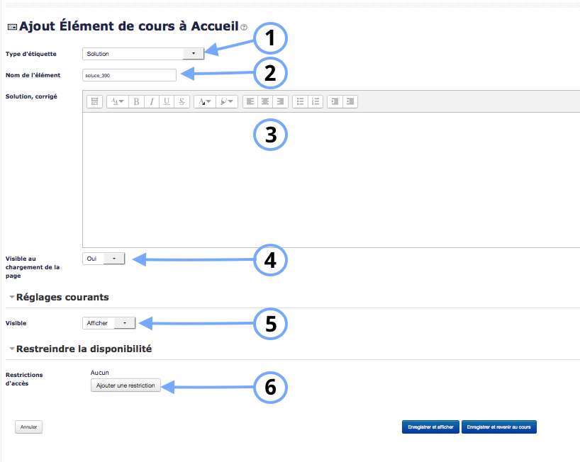
Task: Toggle the editor toolbar expand icon
Action: (94, 102)
